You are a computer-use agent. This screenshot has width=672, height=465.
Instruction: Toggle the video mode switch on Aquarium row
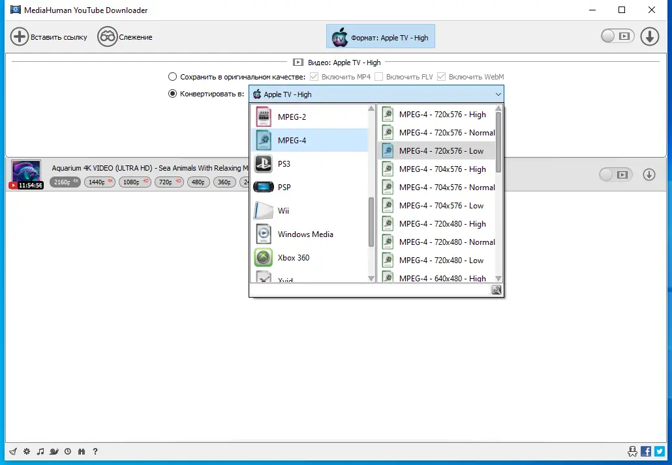pos(615,175)
